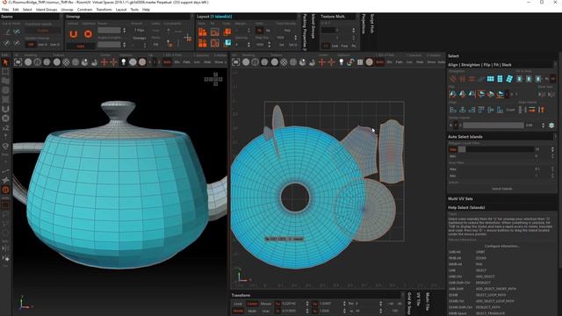The image size is (562, 316).
Task: Click the frame-selection icon in UV viewport toolbar
Action: (x=236, y=62)
